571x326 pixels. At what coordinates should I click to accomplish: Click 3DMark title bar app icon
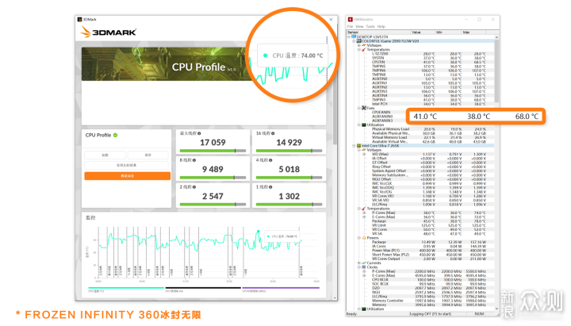click(80, 19)
